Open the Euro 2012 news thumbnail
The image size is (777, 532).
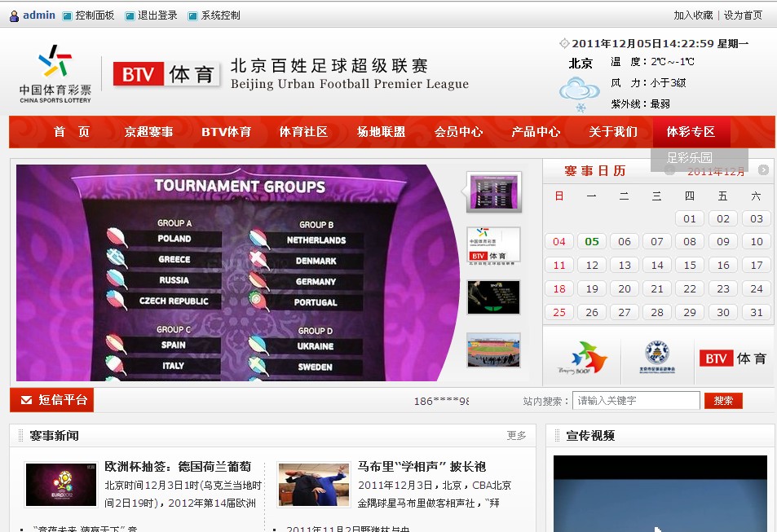point(61,485)
